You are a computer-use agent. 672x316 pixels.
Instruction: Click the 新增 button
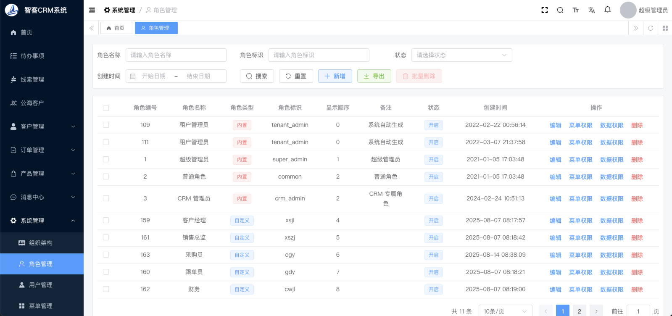[x=335, y=76]
